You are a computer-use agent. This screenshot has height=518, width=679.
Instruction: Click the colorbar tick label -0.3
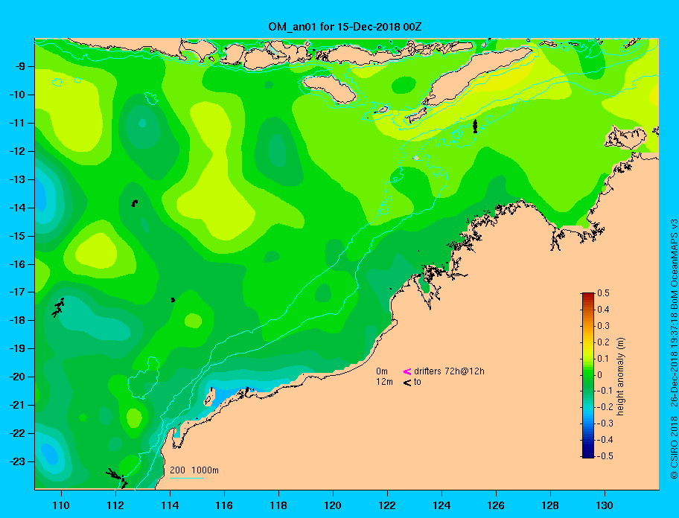click(605, 423)
